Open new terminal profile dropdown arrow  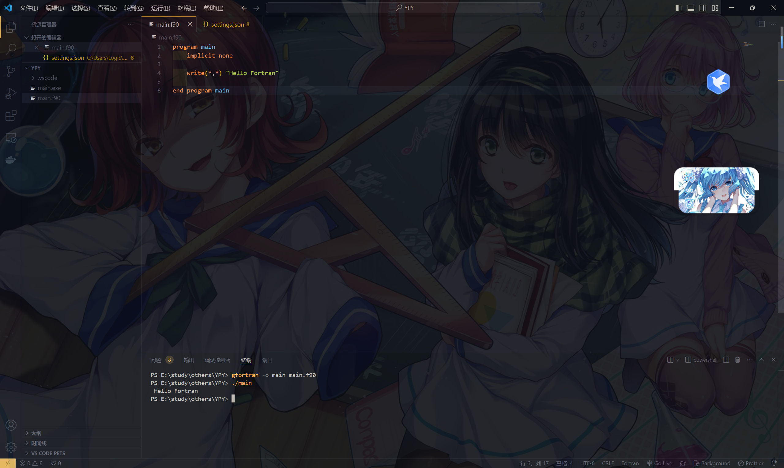click(x=677, y=360)
